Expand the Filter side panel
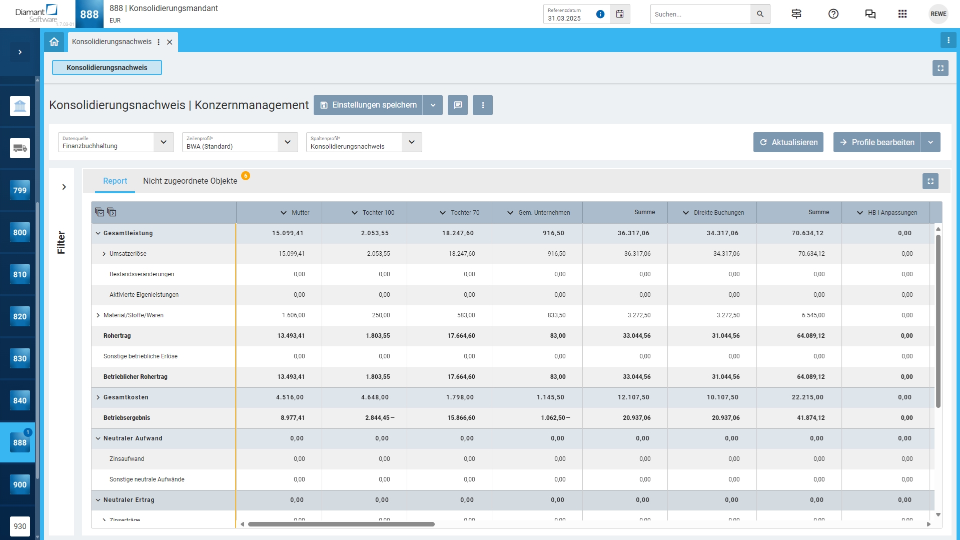This screenshot has width=960, height=540. [x=64, y=187]
